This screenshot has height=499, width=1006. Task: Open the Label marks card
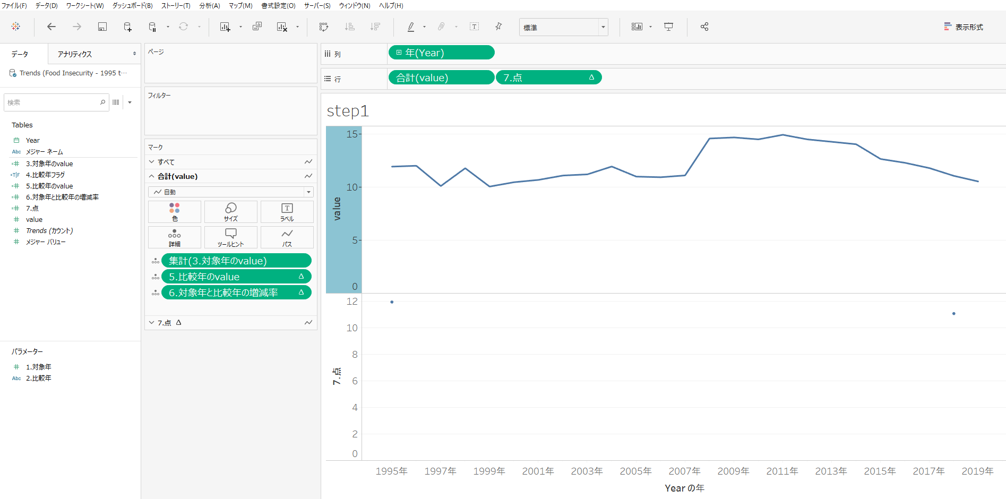[287, 212]
